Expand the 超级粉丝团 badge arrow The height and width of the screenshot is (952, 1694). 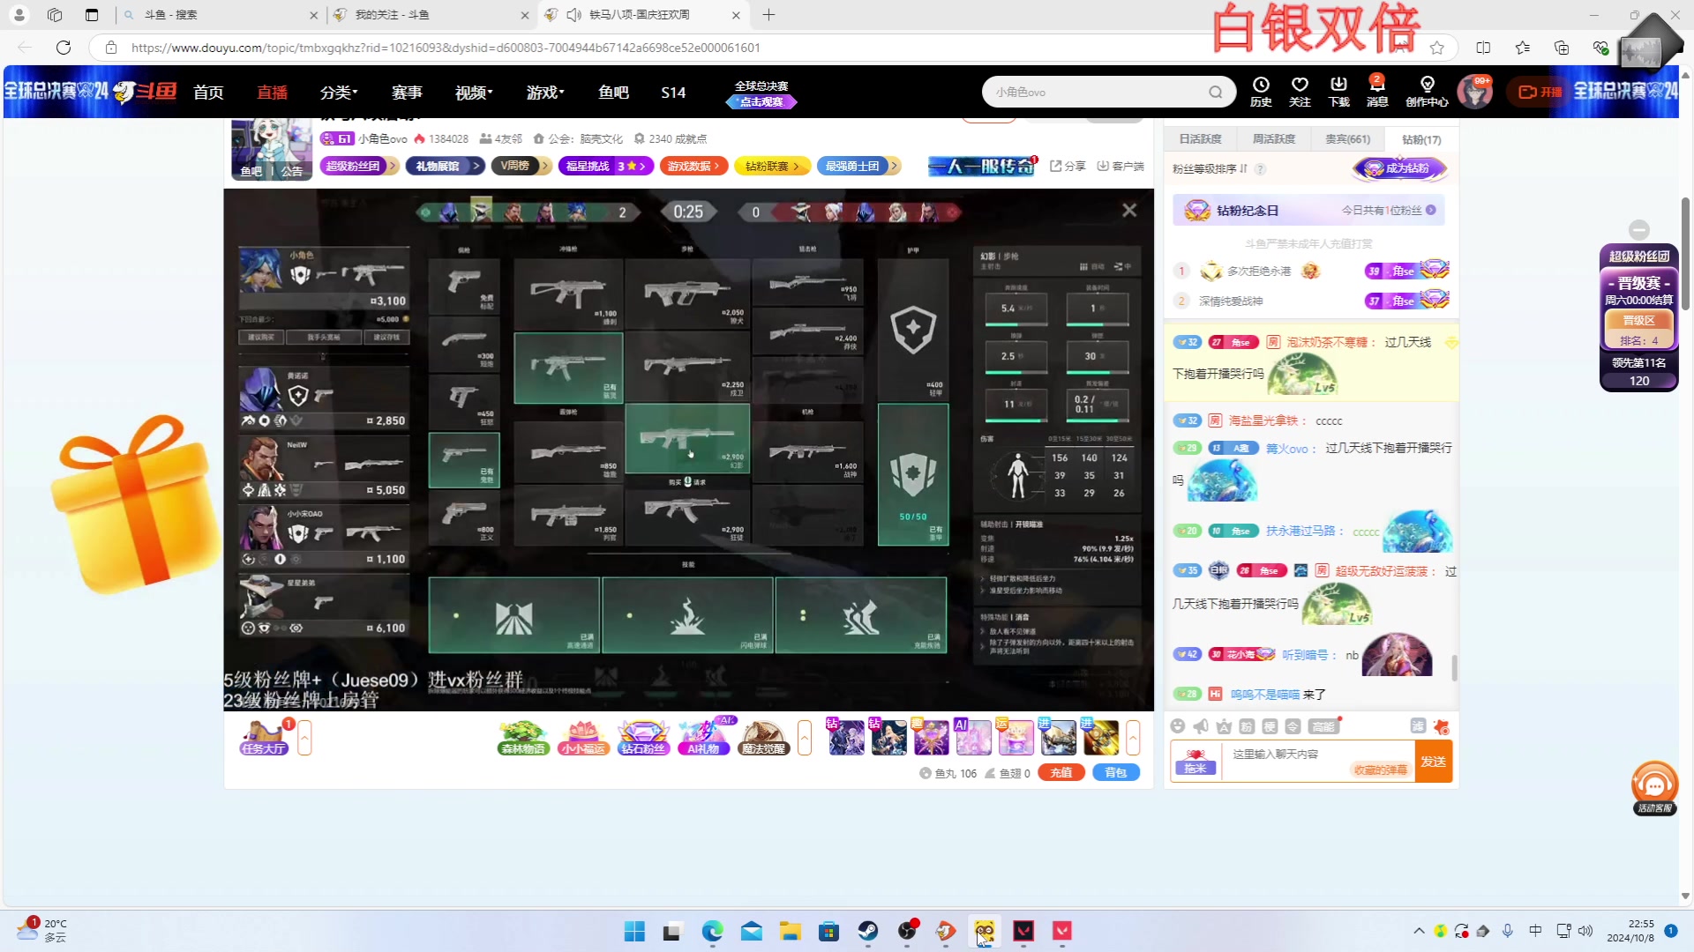point(393,166)
